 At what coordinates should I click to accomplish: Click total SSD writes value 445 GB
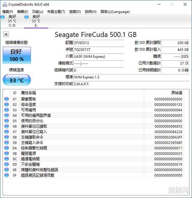[175, 50]
